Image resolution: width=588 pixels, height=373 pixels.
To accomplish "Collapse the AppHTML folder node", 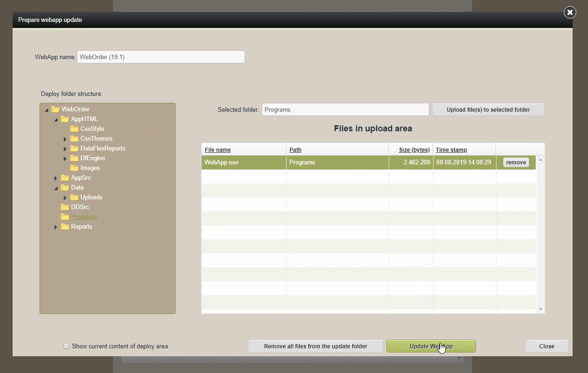I will pos(56,120).
